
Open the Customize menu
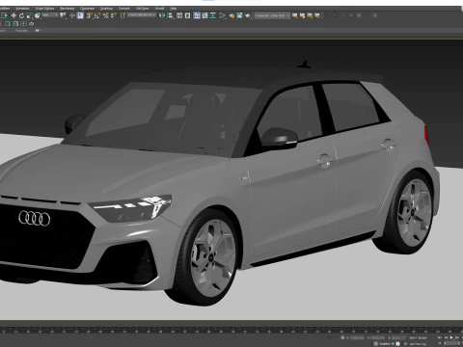tap(87, 9)
